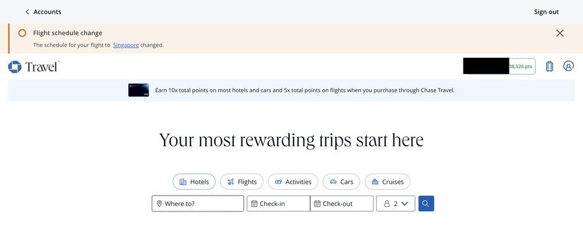This screenshot has width=583, height=234.
Task: Click the orange alert circle icon
Action: pos(22,33)
